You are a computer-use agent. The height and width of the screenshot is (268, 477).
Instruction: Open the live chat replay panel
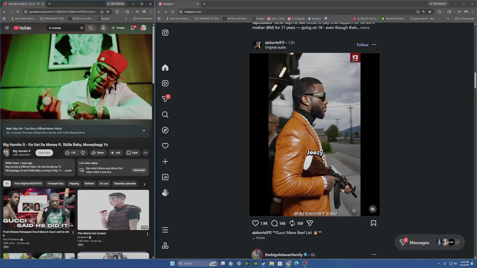coord(139,170)
